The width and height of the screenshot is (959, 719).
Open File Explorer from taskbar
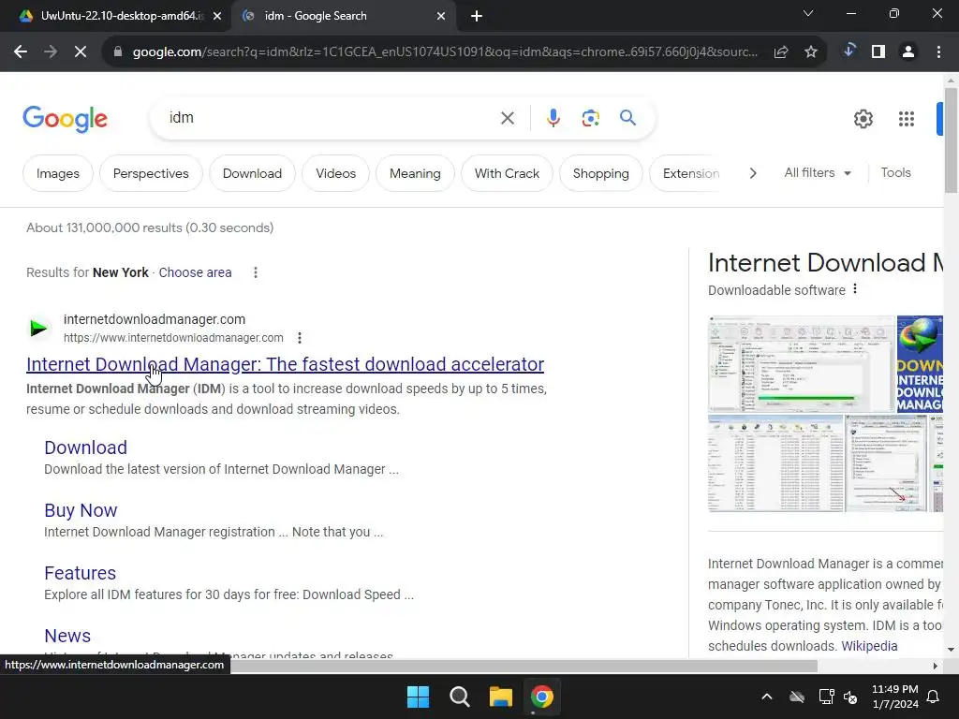click(500, 697)
